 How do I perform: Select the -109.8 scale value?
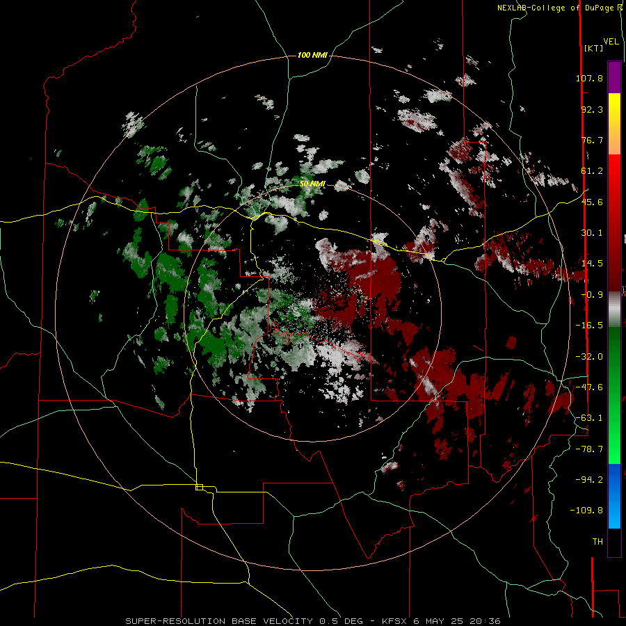pyautogui.click(x=586, y=511)
